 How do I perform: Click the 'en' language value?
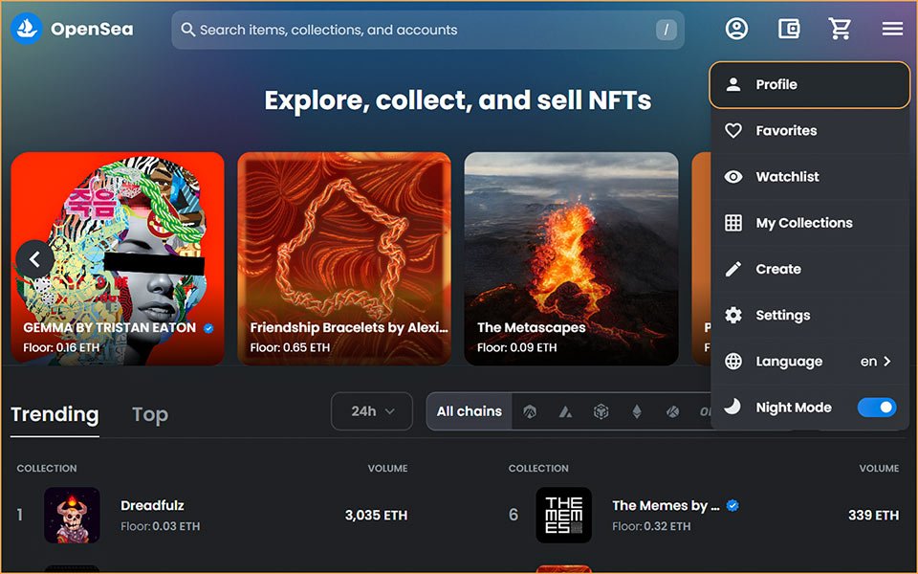click(868, 362)
